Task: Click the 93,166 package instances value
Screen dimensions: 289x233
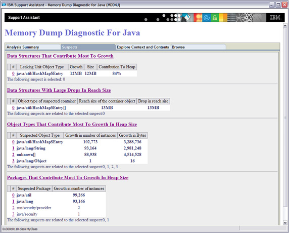Action: pos(79,202)
